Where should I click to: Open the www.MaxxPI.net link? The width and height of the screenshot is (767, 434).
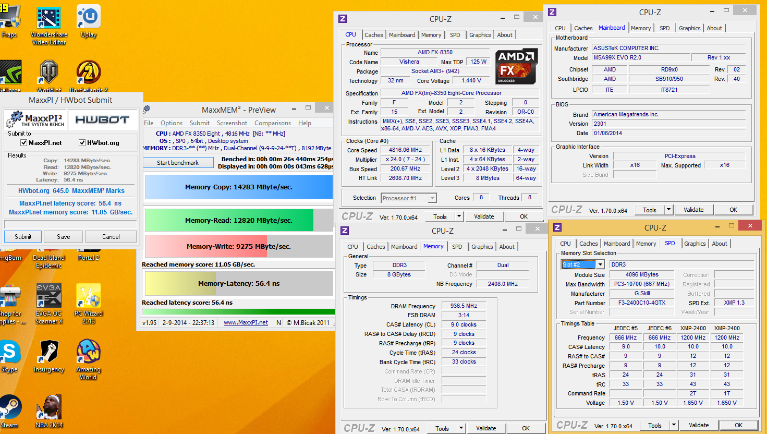click(x=246, y=323)
